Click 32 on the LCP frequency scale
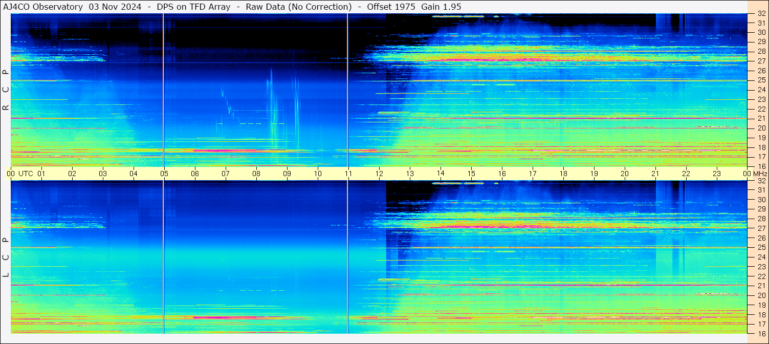 761,181
